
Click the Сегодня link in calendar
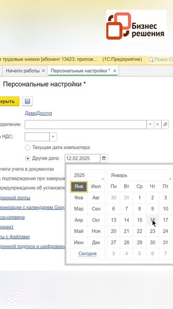coord(87,253)
